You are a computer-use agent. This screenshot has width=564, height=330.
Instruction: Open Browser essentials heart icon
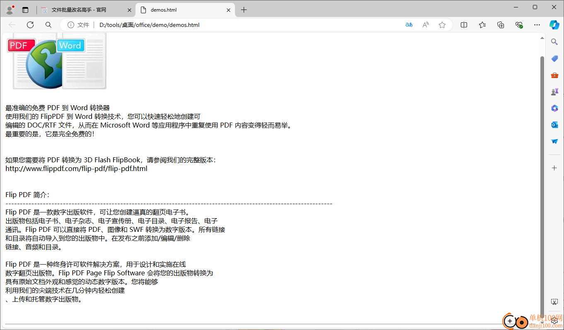(519, 25)
